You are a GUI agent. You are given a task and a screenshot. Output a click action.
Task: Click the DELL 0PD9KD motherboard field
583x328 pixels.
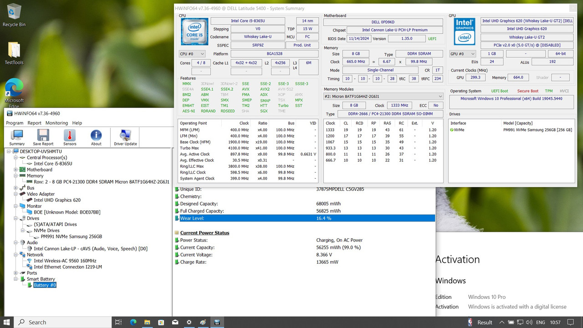click(383, 22)
